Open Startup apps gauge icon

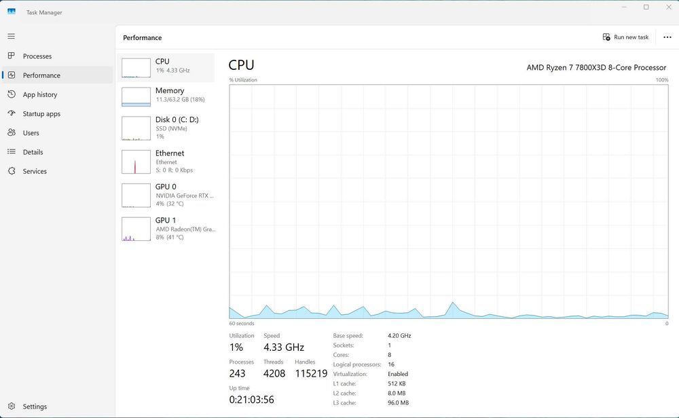[x=12, y=113]
